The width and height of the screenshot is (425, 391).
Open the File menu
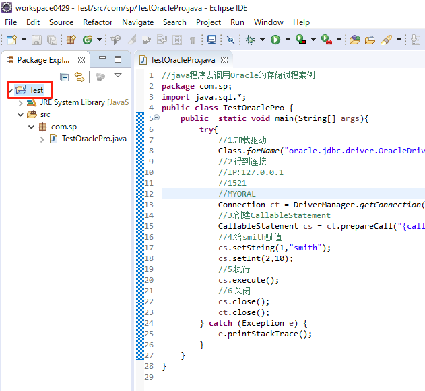tap(11, 22)
